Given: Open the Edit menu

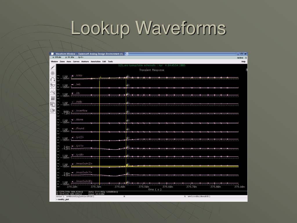Looking at the screenshot, I should pos(104,62).
